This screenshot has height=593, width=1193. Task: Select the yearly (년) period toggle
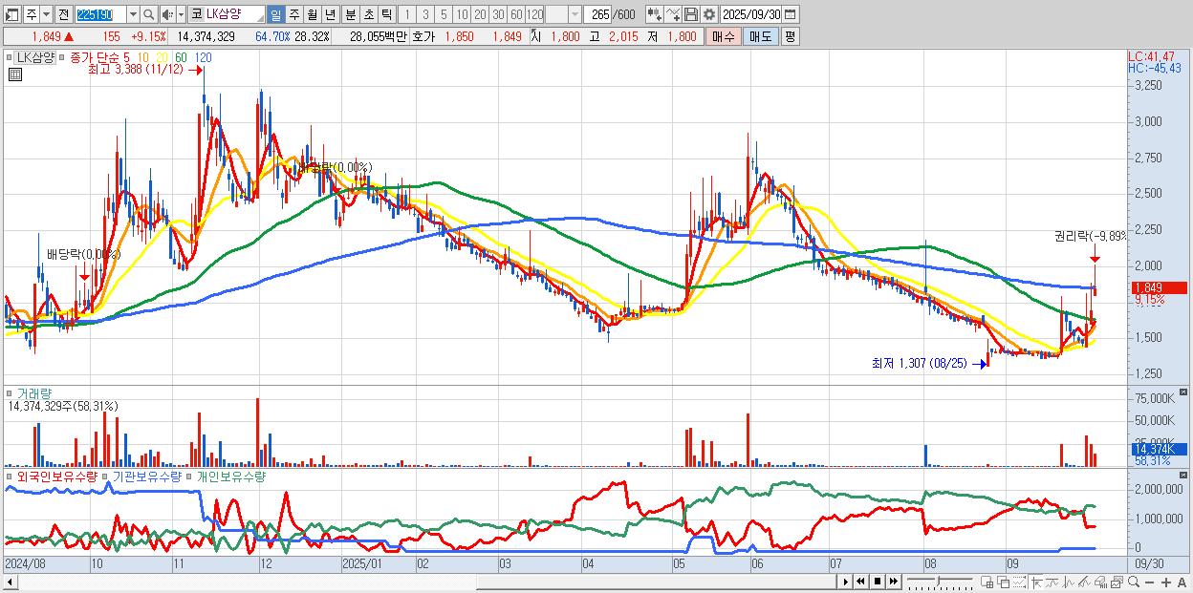click(330, 14)
